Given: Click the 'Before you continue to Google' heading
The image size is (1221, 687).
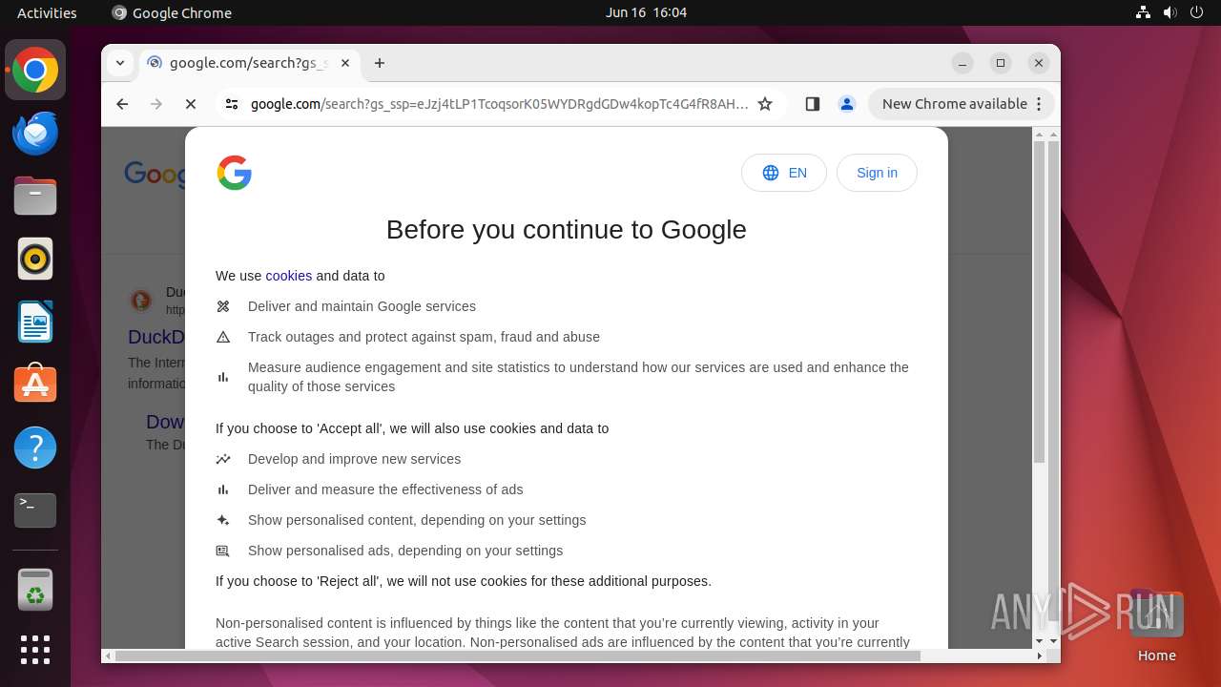Looking at the screenshot, I should [567, 230].
